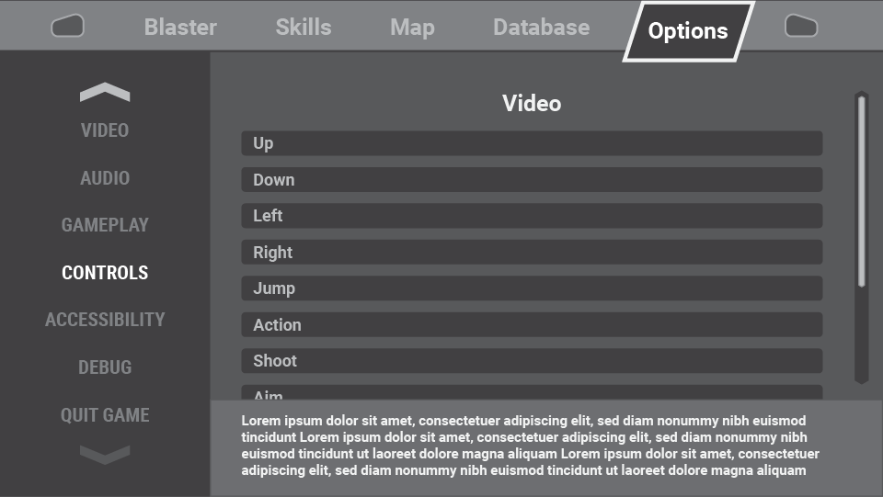The image size is (883, 497).
Task: Go to the Database tab
Action: click(542, 27)
